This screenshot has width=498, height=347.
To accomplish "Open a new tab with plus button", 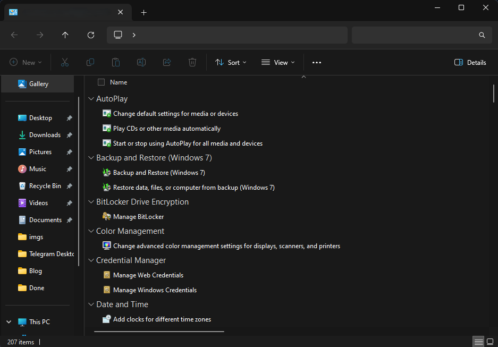I will click(144, 12).
